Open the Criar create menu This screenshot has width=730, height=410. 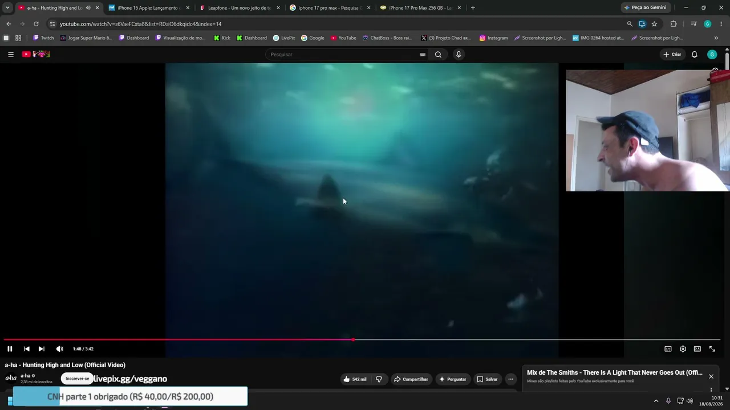point(672,55)
